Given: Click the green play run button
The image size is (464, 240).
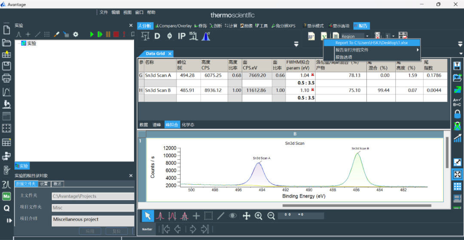Looking at the screenshot, I should click(92, 34).
